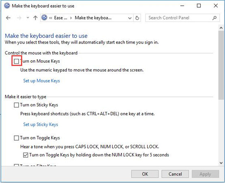Click the Ease breadcrumb item
225x183 pixels.
(x=60, y=18)
